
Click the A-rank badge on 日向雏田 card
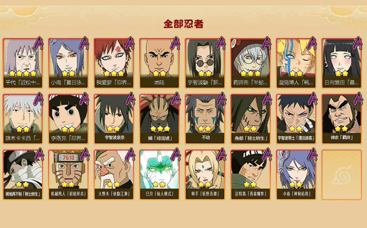click(358, 44)
